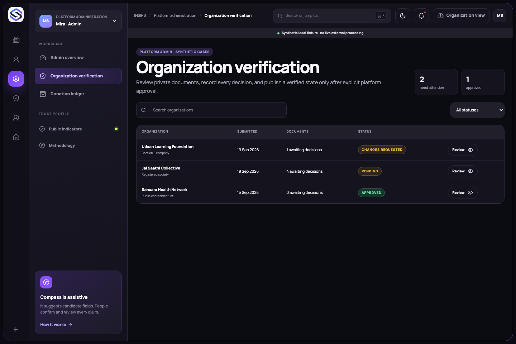
Task: Click the PLATFORM ADMIN · SYNTHETIC CASES tag
Action: point(175,52)
